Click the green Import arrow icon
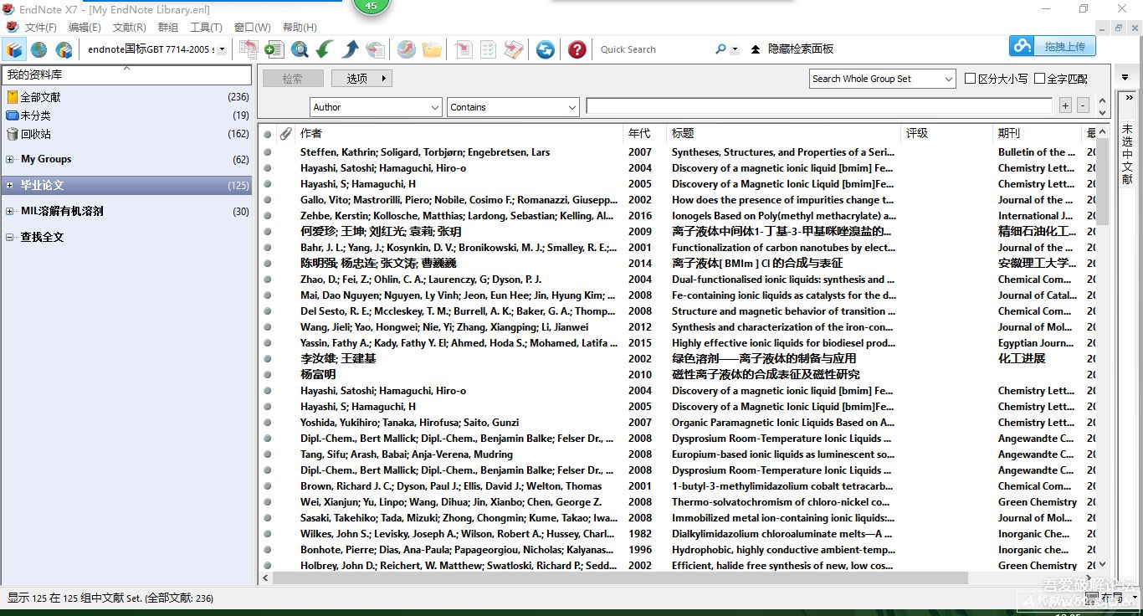The height and width of the screenshot is (616, 1143). [325, 50]
